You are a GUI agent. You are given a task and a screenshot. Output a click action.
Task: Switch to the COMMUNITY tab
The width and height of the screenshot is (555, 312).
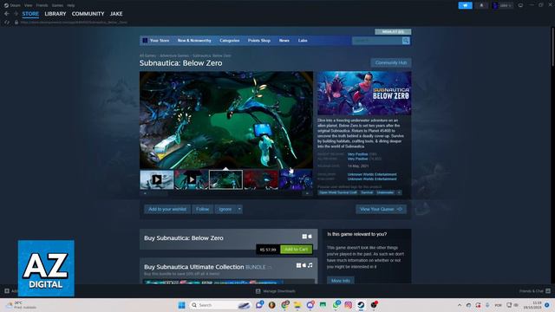tap(88, 14)
